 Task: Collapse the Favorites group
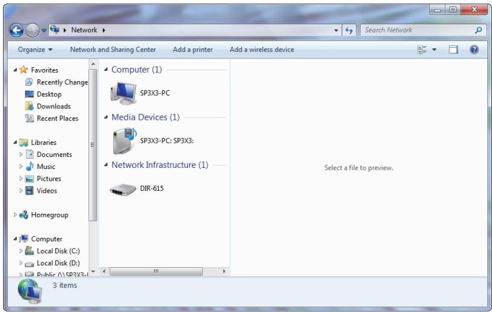pyautogui.click(x=15, y=70)
